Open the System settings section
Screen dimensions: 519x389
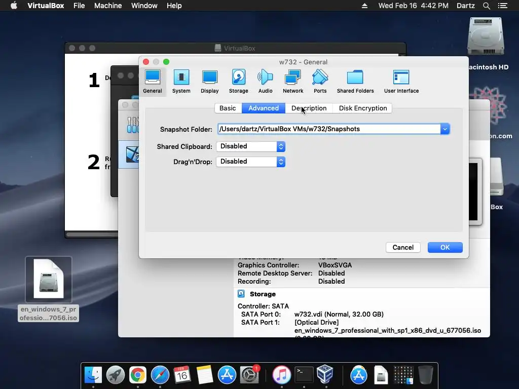[181, 82]
